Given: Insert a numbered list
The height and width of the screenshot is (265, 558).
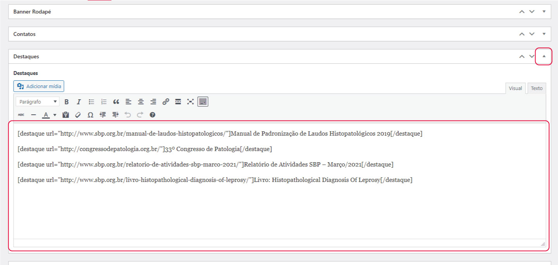Looking at the screenshot, I should pos(104,102).
